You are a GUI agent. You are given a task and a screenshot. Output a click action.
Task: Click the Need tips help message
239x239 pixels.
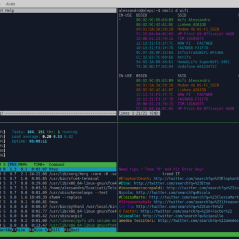pyautogui.click(x=161, y=169)
